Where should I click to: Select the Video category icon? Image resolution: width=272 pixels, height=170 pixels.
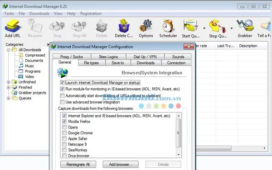click(21, 76)
